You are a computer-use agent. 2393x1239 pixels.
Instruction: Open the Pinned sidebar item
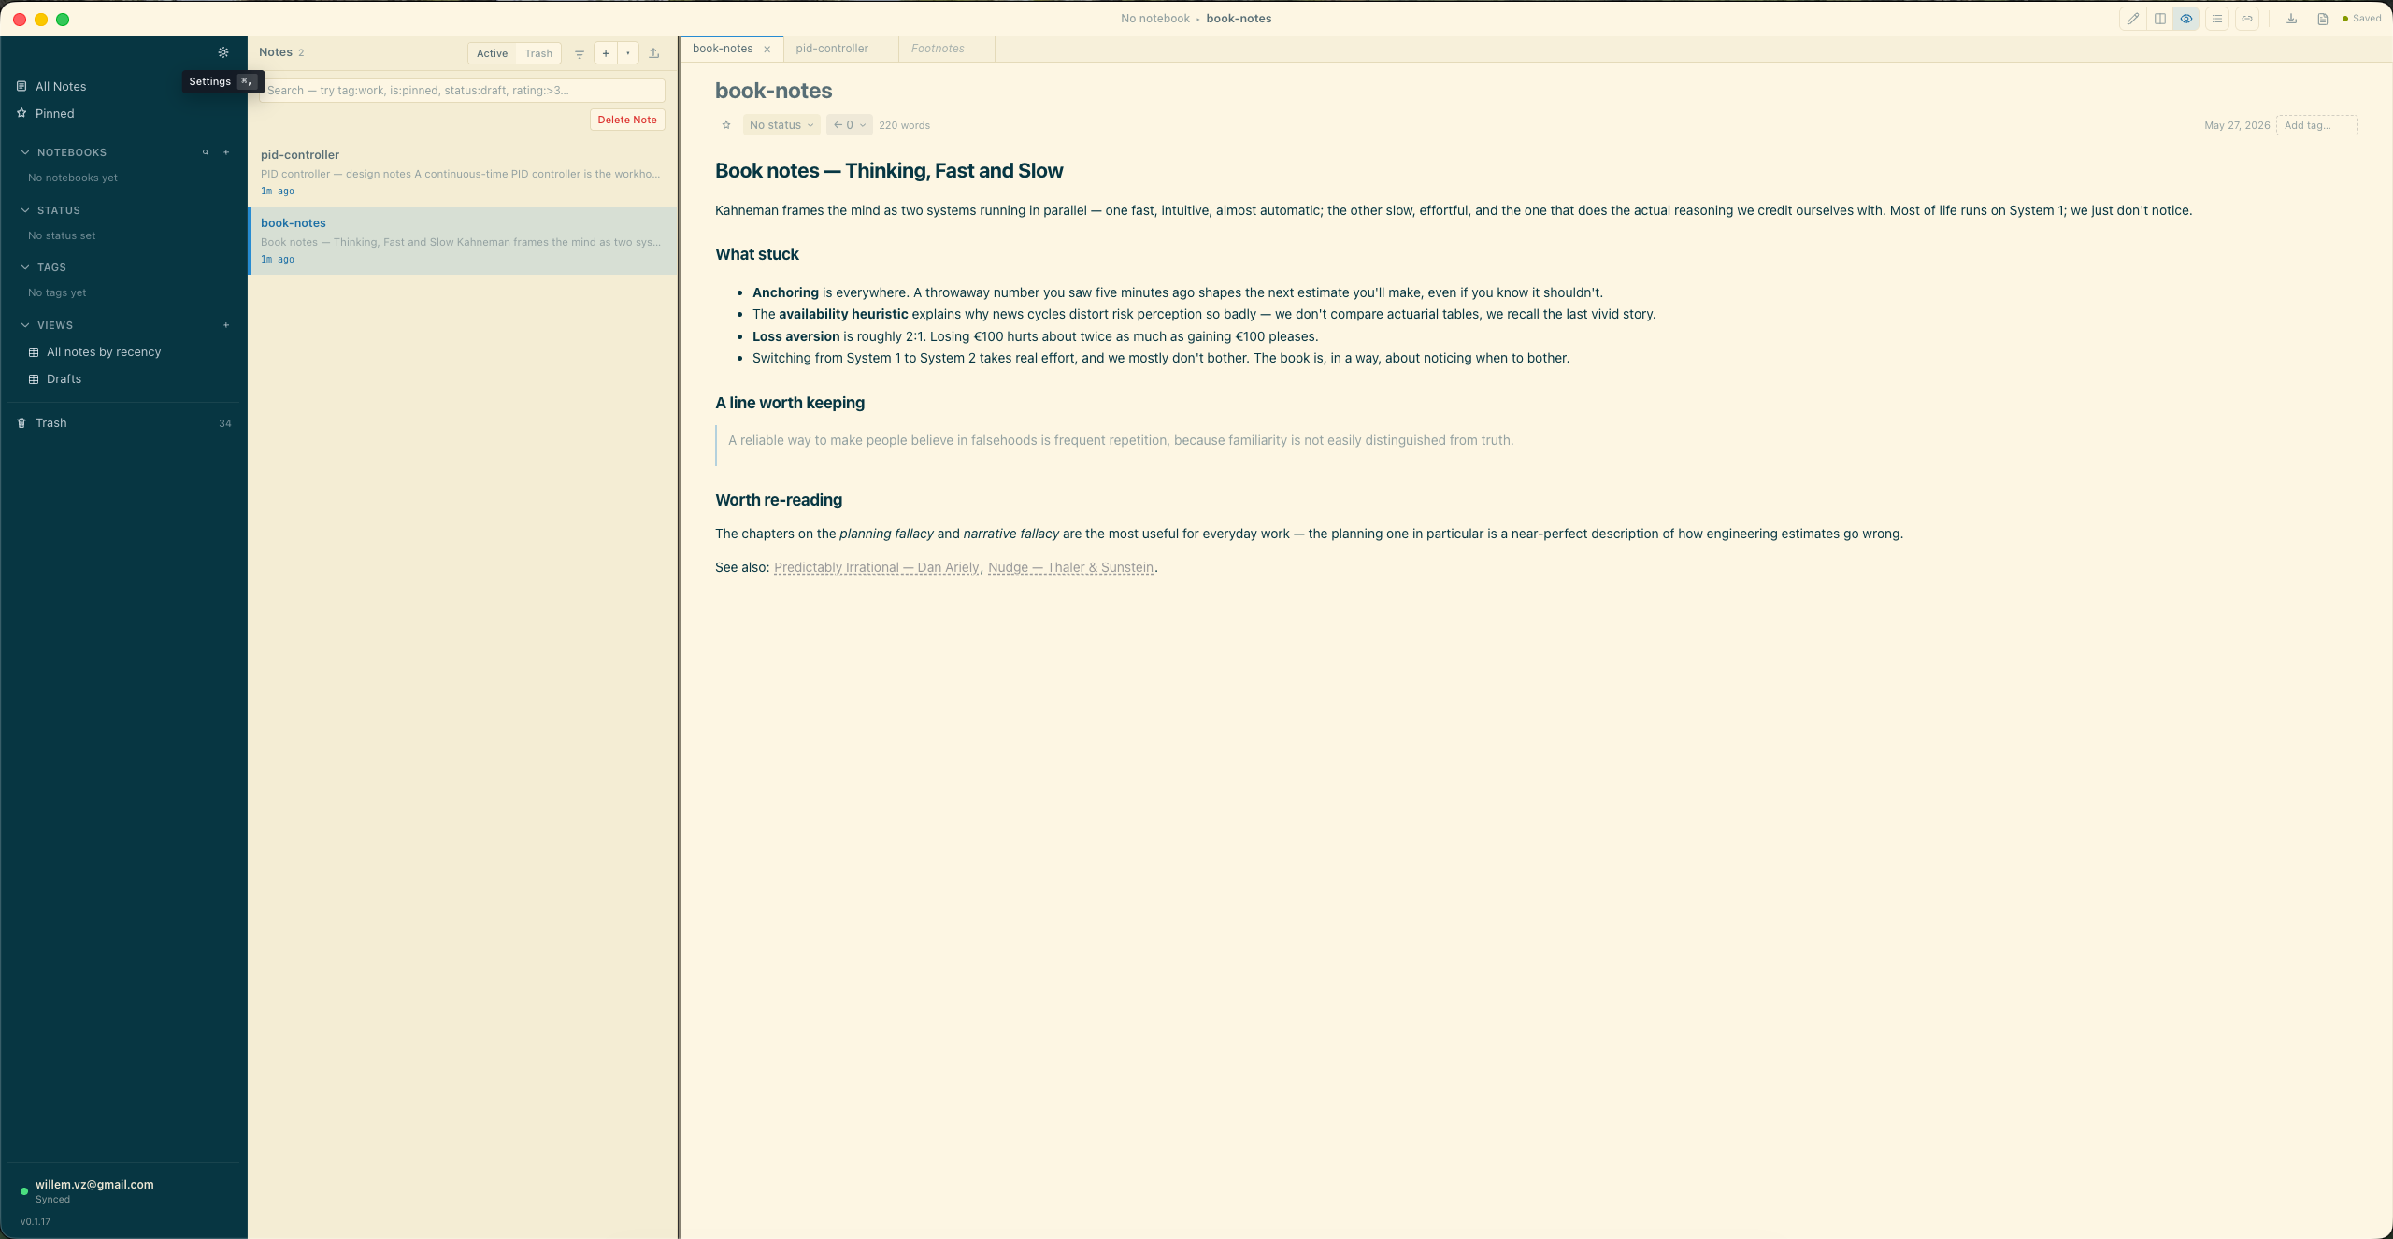[x=123, y=113]
